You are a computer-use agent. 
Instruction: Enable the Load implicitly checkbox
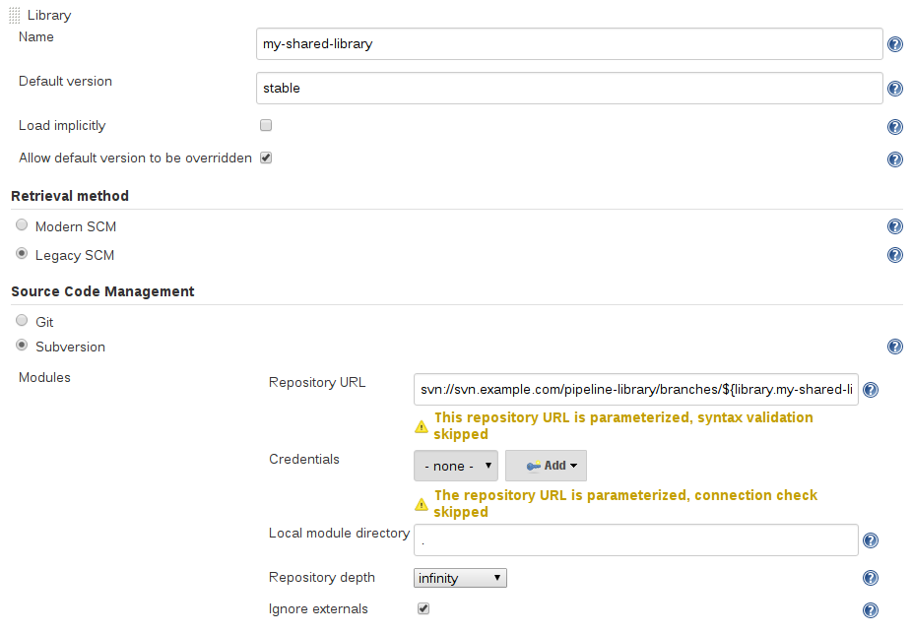pos(266,126)
